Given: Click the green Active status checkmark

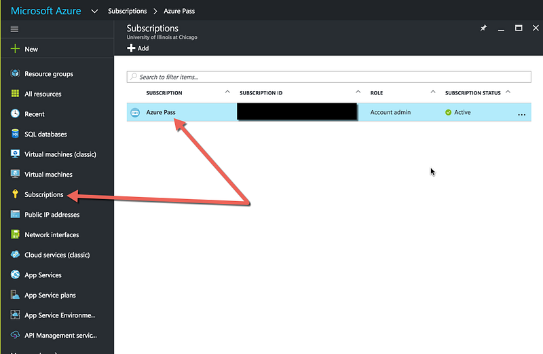Looking at the screenshot, I should coord(448,112).
